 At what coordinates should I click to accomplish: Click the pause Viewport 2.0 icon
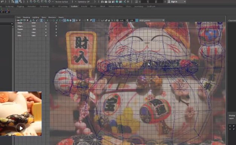(x=129, y=2)
